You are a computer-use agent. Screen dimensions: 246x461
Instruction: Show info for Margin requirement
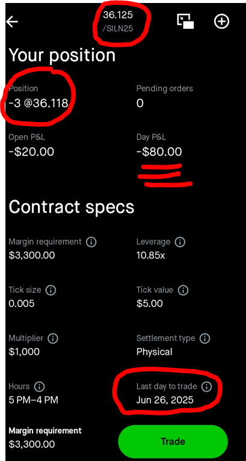(91, 242)
